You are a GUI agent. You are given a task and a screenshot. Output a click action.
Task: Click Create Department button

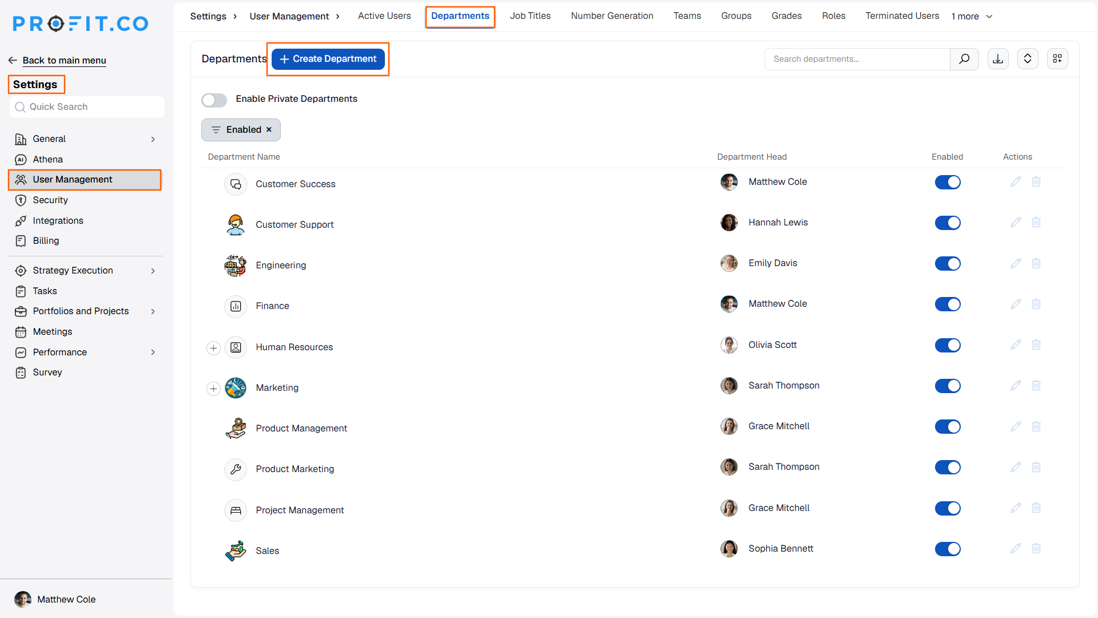click(x=328, y=59)
